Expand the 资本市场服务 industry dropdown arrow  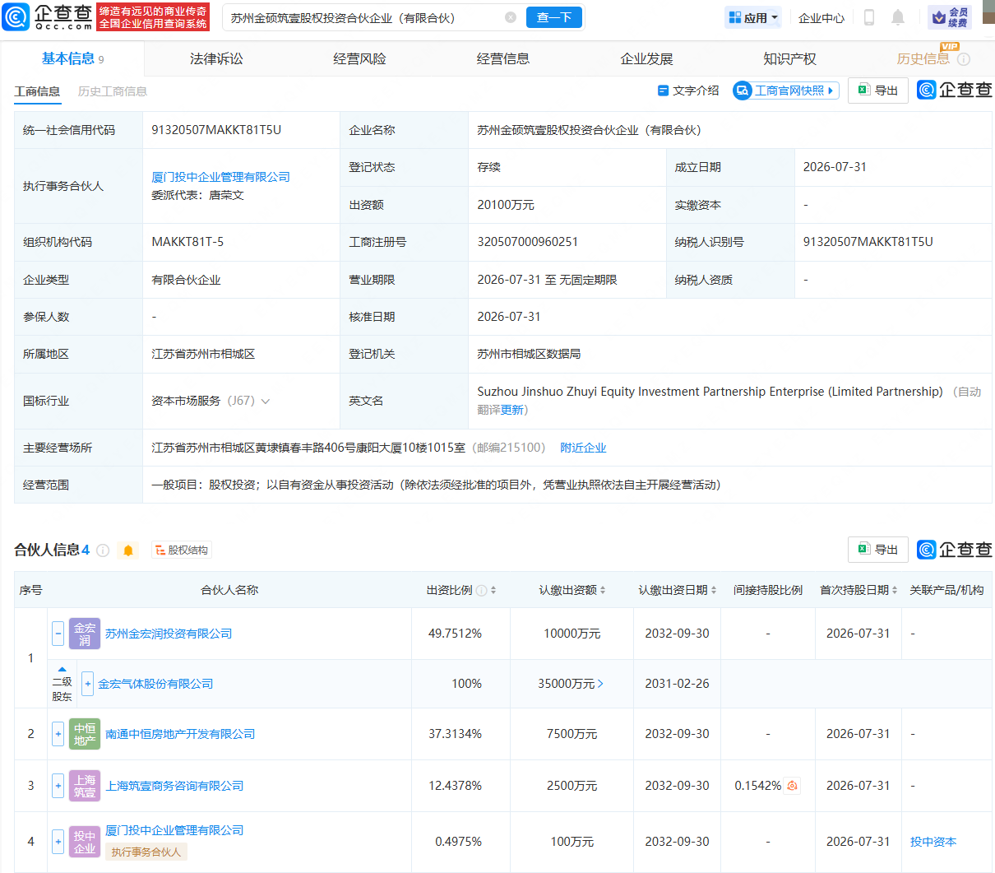coord(266,402)
